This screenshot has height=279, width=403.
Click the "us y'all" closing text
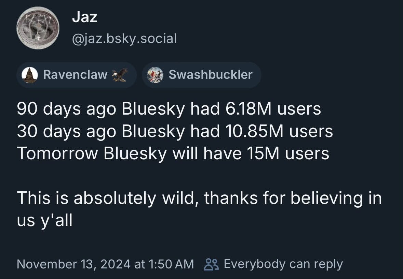[x=44, y=221]
